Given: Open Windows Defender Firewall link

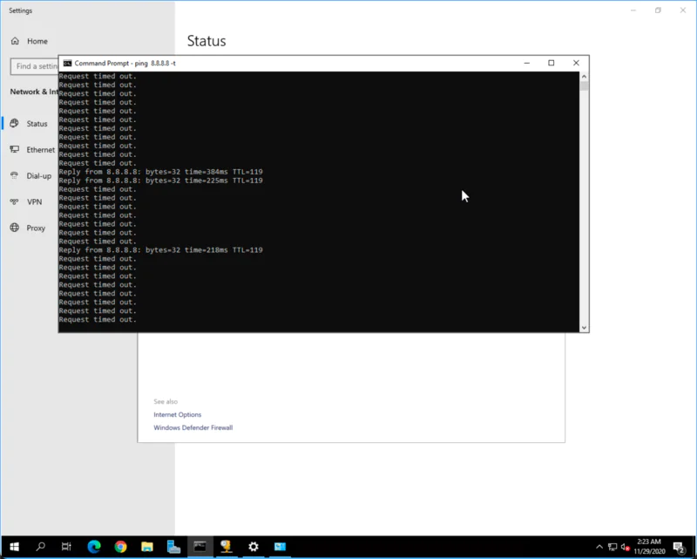Looking at the screenshot, I should pos(193,427).
